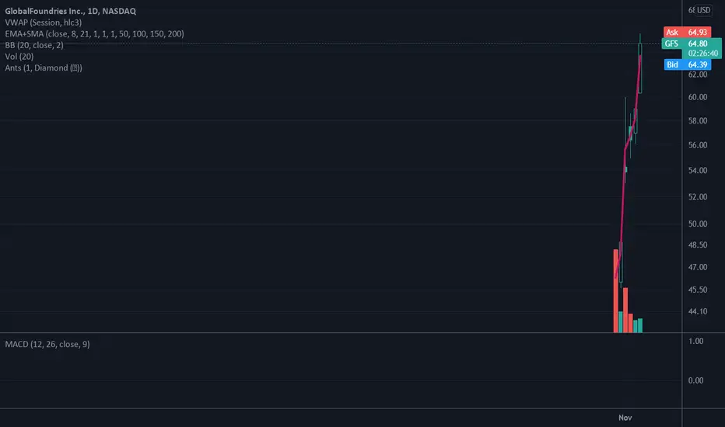Click the 1.00 value on the MACD scale
Viewport: 725px width, 427px height.
[x=695, y=341]
